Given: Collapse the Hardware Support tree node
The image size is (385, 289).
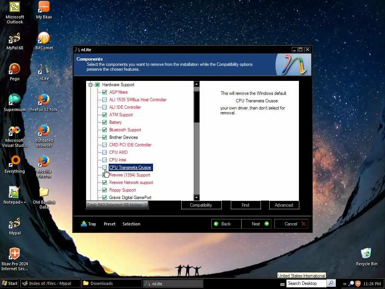Looking at the screenshot, I should (x=90, y=85).
